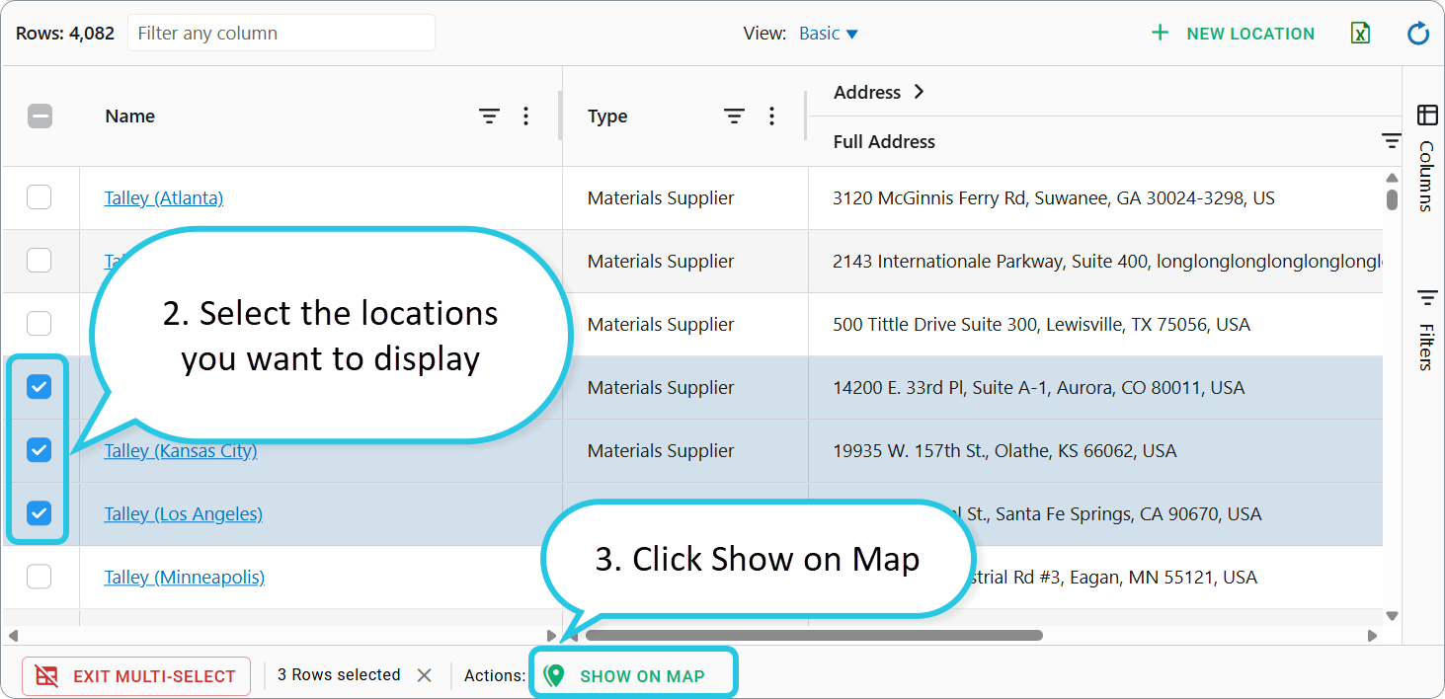Check the Talley (Minneapolis) row checkbox
Screen dimensions: 1445x699
pyautogui.click(x=40, y=577)
